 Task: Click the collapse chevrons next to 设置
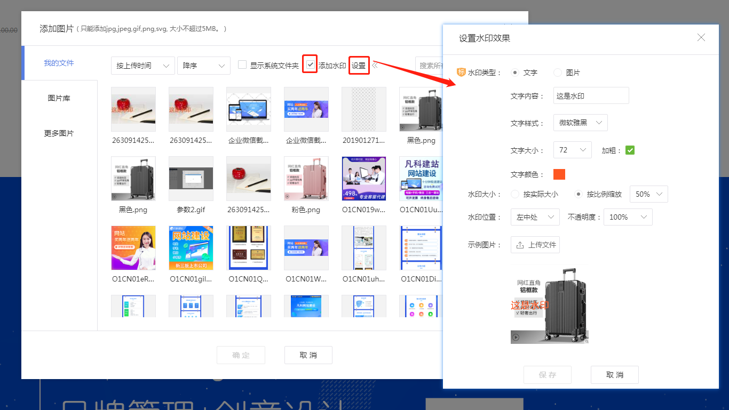[375, 65]
